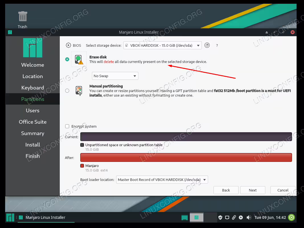The width and height of the screenshot is (304, 228).
Task: Open the display tray icon
Action: [x=227, y=217]
